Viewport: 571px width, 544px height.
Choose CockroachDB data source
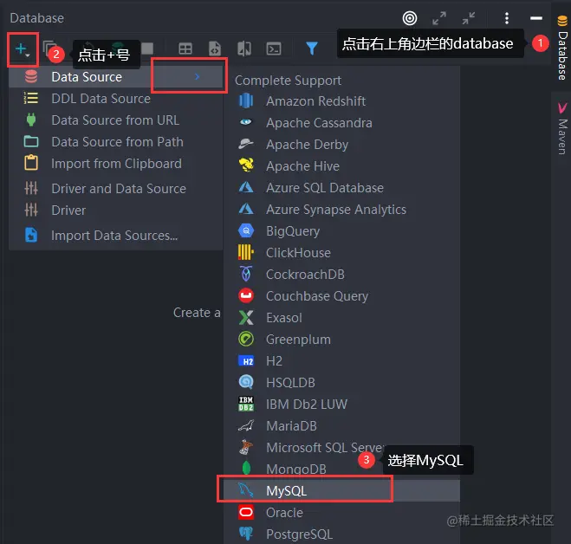(x=341, y=275)
